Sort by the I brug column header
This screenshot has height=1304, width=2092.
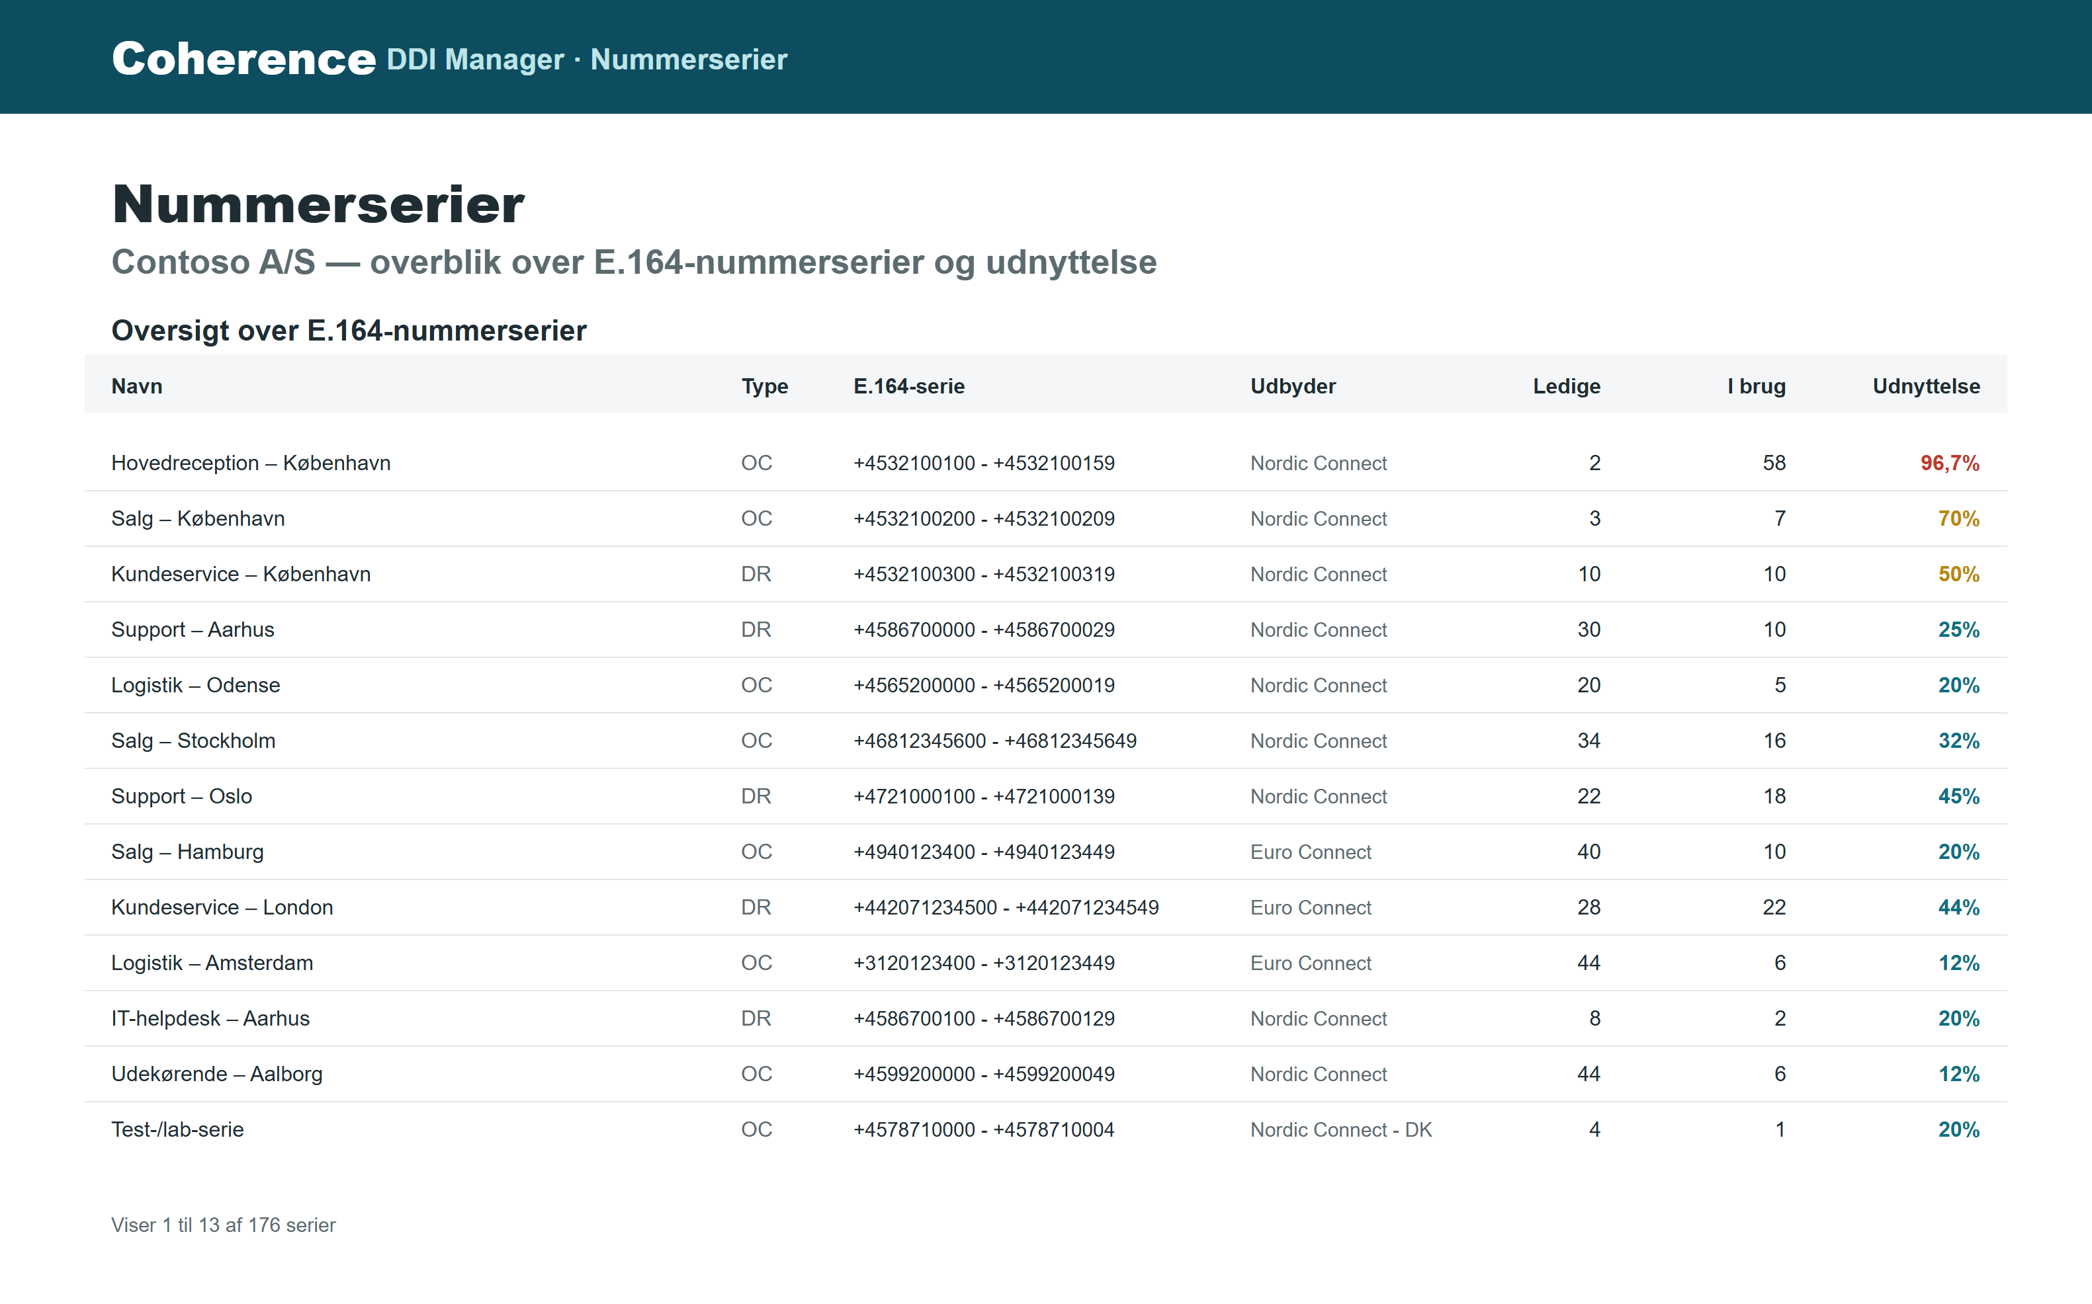(1757, 386)
